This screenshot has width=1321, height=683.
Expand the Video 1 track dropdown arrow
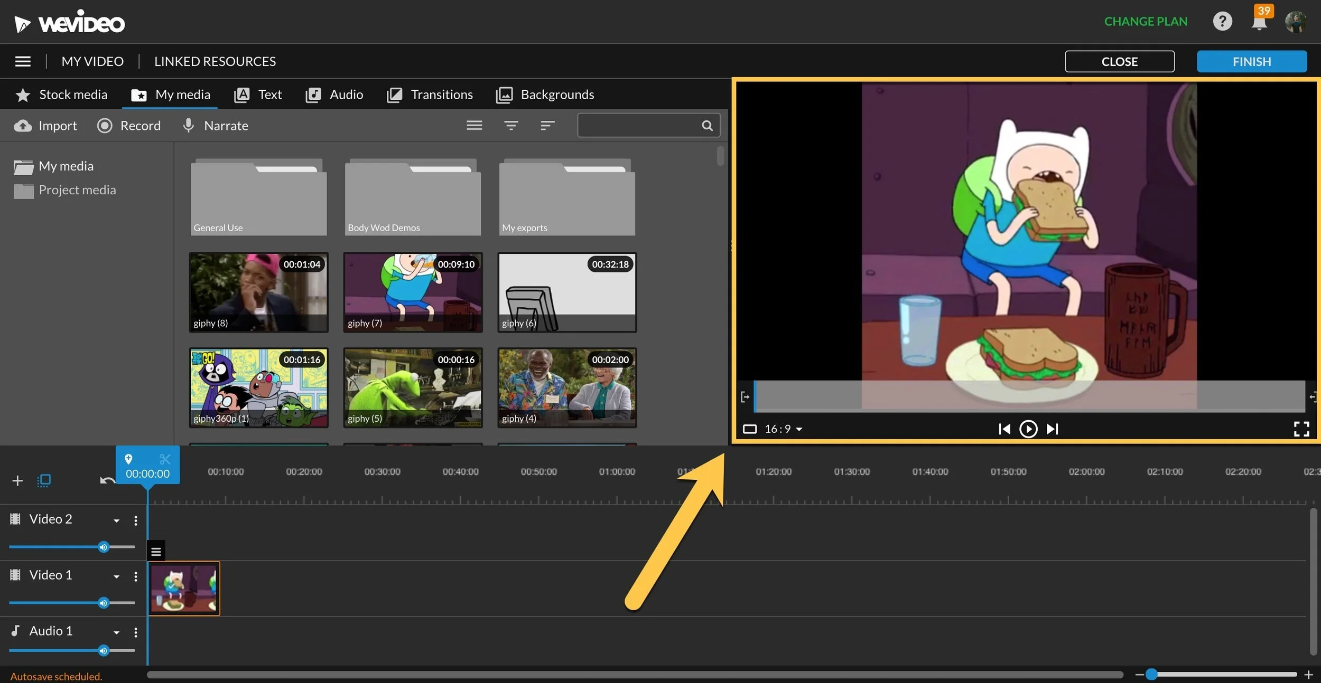point(116,576)
